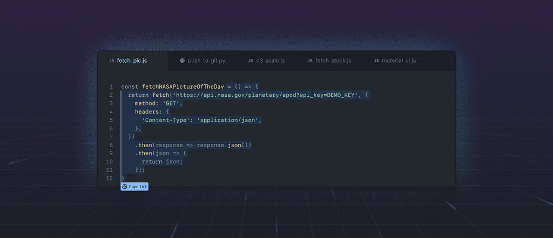This screenshot has width=553, height=238.
Task: Click line number 4 in the gutter
Action: [111, 111]
